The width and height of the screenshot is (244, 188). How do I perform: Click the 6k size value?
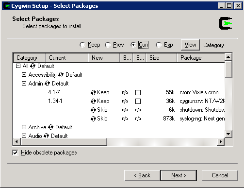tap(172, 110)
